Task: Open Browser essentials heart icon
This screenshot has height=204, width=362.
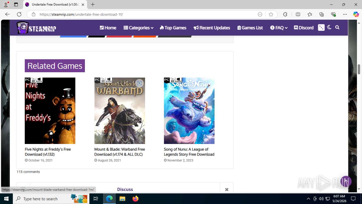Action: pos(333,14)
